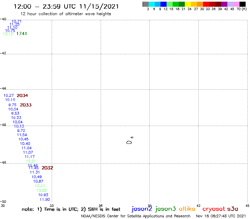250x219 pixels.
Task: Click the -40 latitude axis label
Action: coord(3,19)
